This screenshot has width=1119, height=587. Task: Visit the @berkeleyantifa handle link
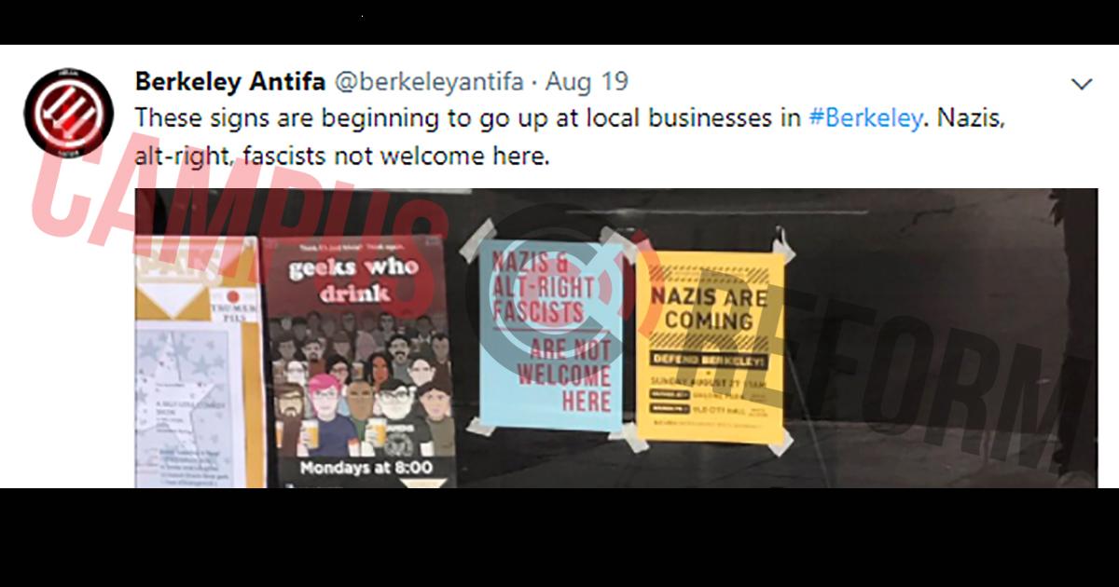pos(429,83)
